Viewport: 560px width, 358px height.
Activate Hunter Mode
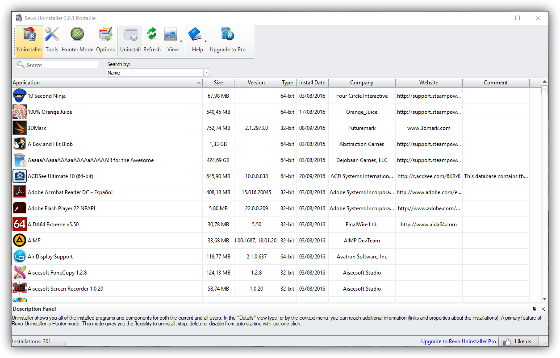pos(77,41)
